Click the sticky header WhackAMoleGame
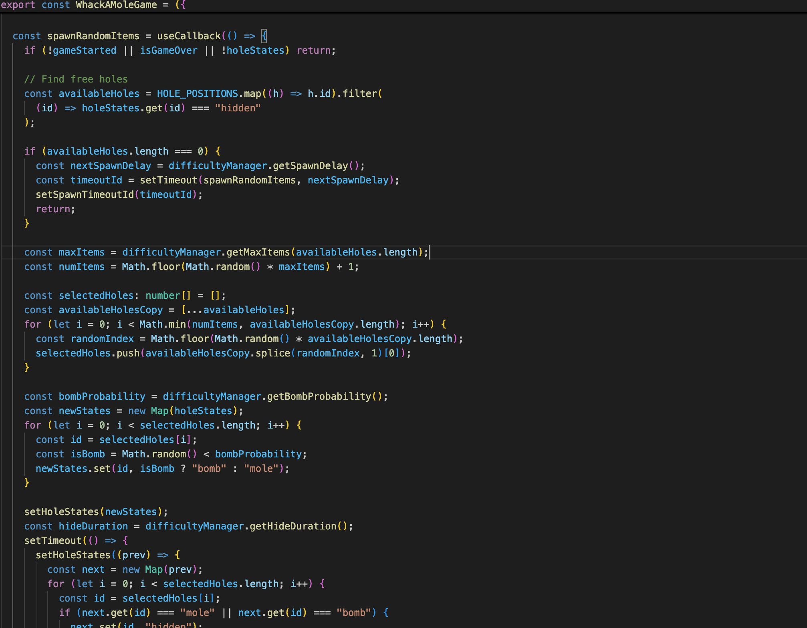Screen dimensions: 807x628 [116, 5]
